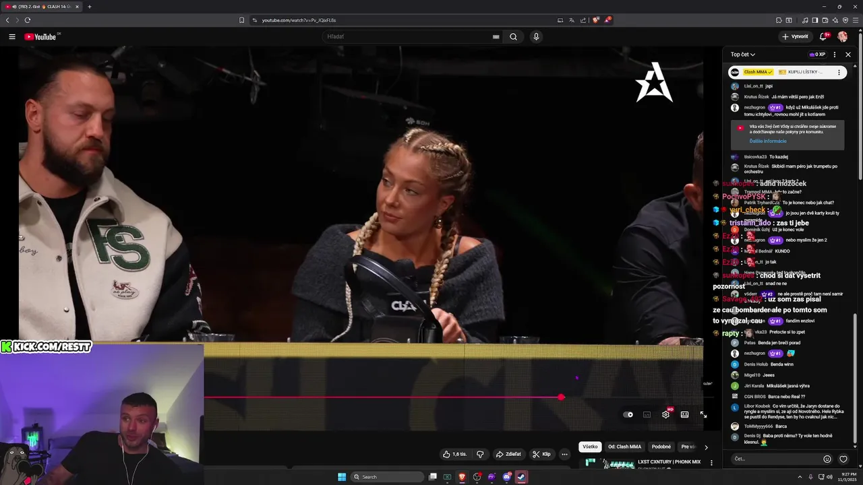Click the 0 XP crown badge
Image resolution: width=863 pixels, height=485 pixels.
[817, 55]
